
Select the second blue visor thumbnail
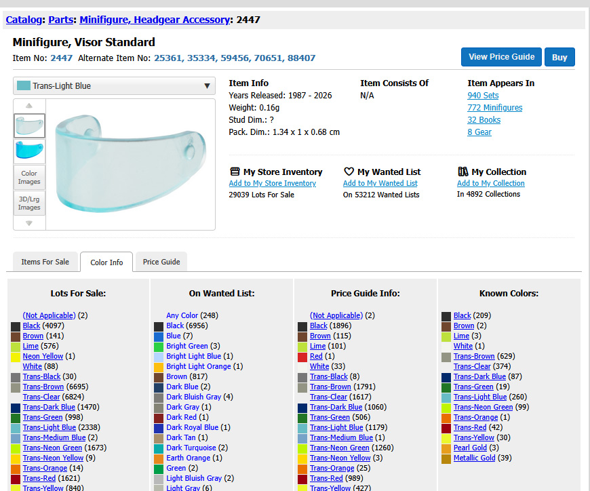coord(29,151)
